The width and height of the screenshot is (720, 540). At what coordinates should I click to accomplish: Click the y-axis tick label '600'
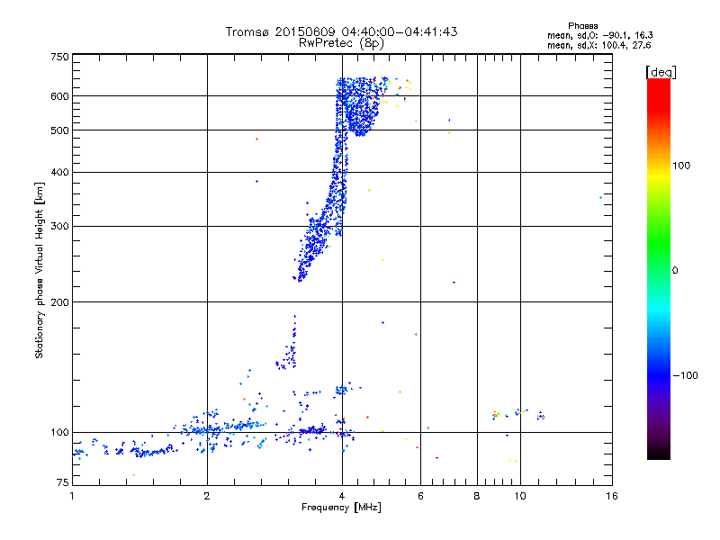tap(59, 96)
